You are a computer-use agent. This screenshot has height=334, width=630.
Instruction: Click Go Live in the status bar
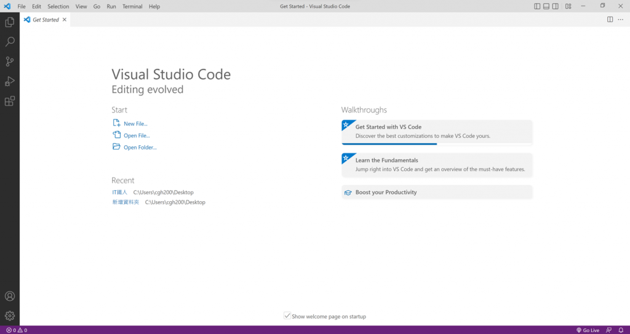(588, 330)
